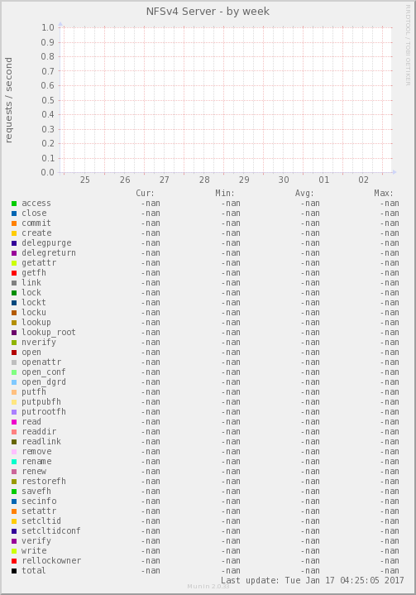Select the Avg value in the getfh row
This screenshot has height=595, width=416.
(310, 273)
